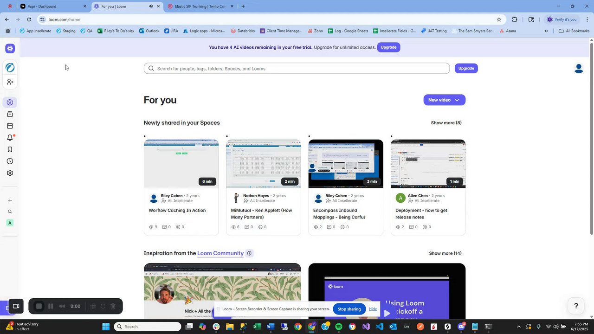Click the Upgrade button beside the search bar
This screenshot has width=594, height=334.
(466, 68)
